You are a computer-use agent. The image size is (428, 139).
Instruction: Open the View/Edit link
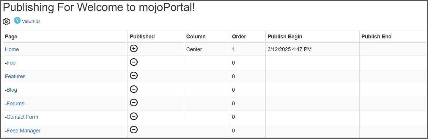31,21
